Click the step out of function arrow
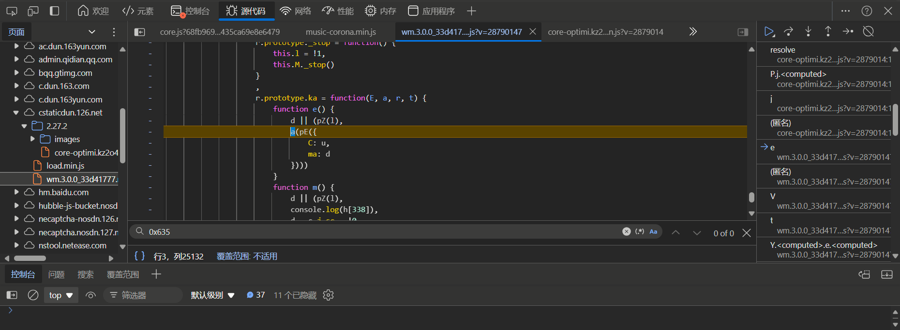 point(828,31)
